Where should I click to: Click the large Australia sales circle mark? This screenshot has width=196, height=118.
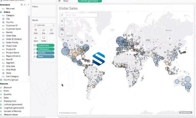(x=188, y=86)
